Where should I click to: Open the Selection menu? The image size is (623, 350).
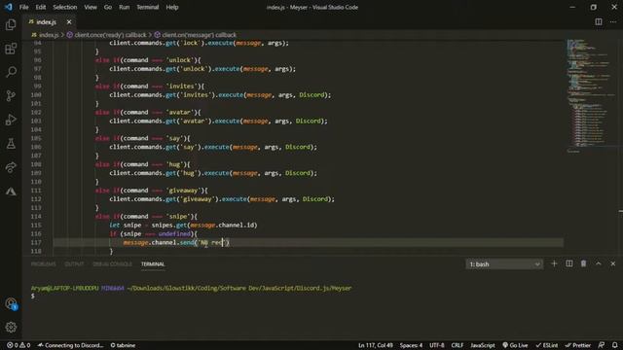point(65,7)
